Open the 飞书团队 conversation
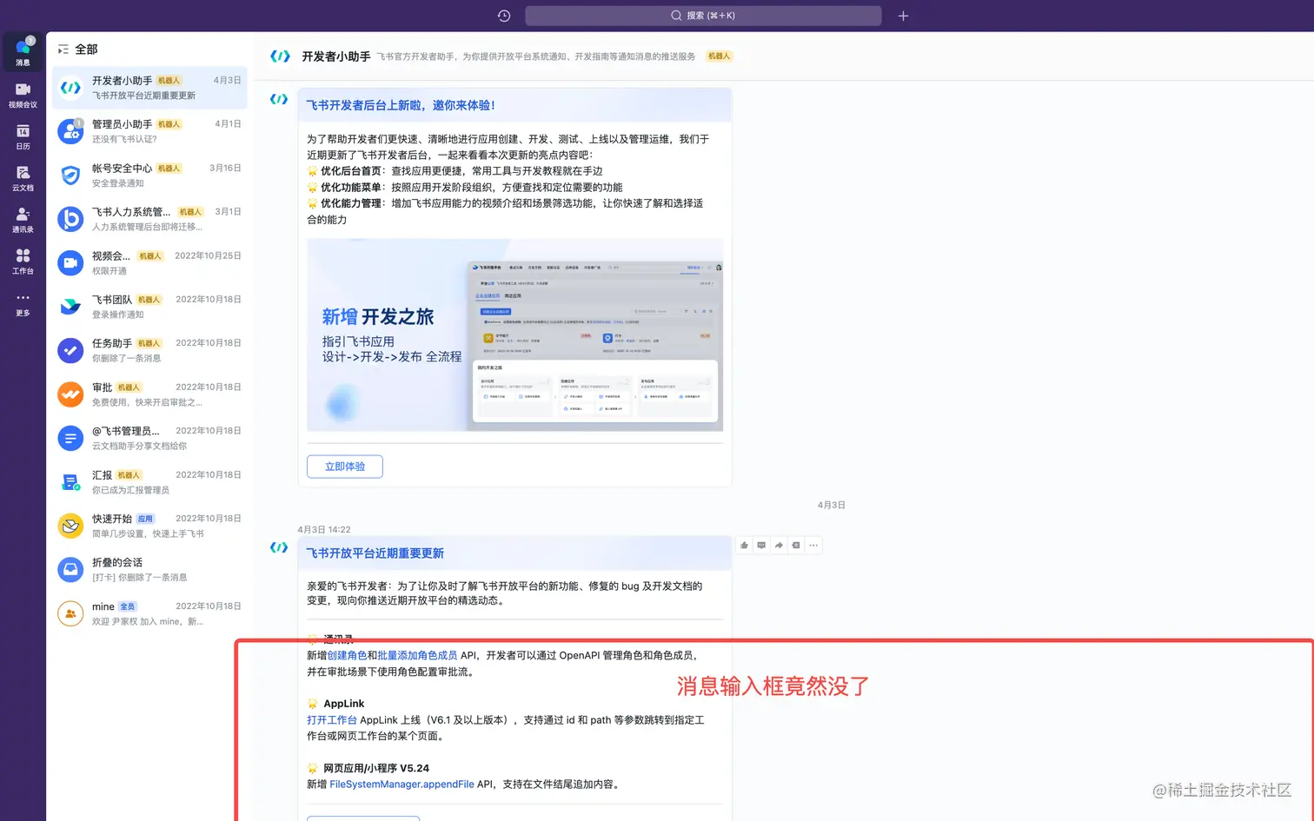1314x821 pixels. click(x=149, y=307)
